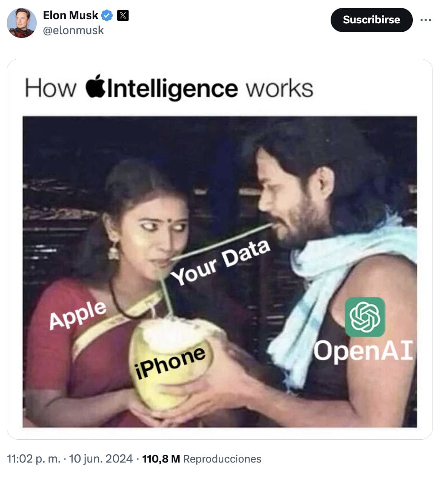445x478 pixels.
Task: Click the white 'Apple' text on sari
Action: click(78, 315)
